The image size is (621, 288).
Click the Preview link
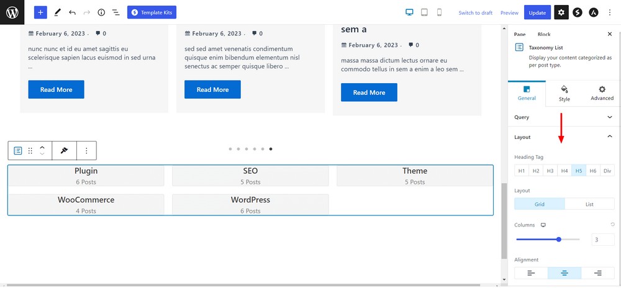tap(509, 12)
